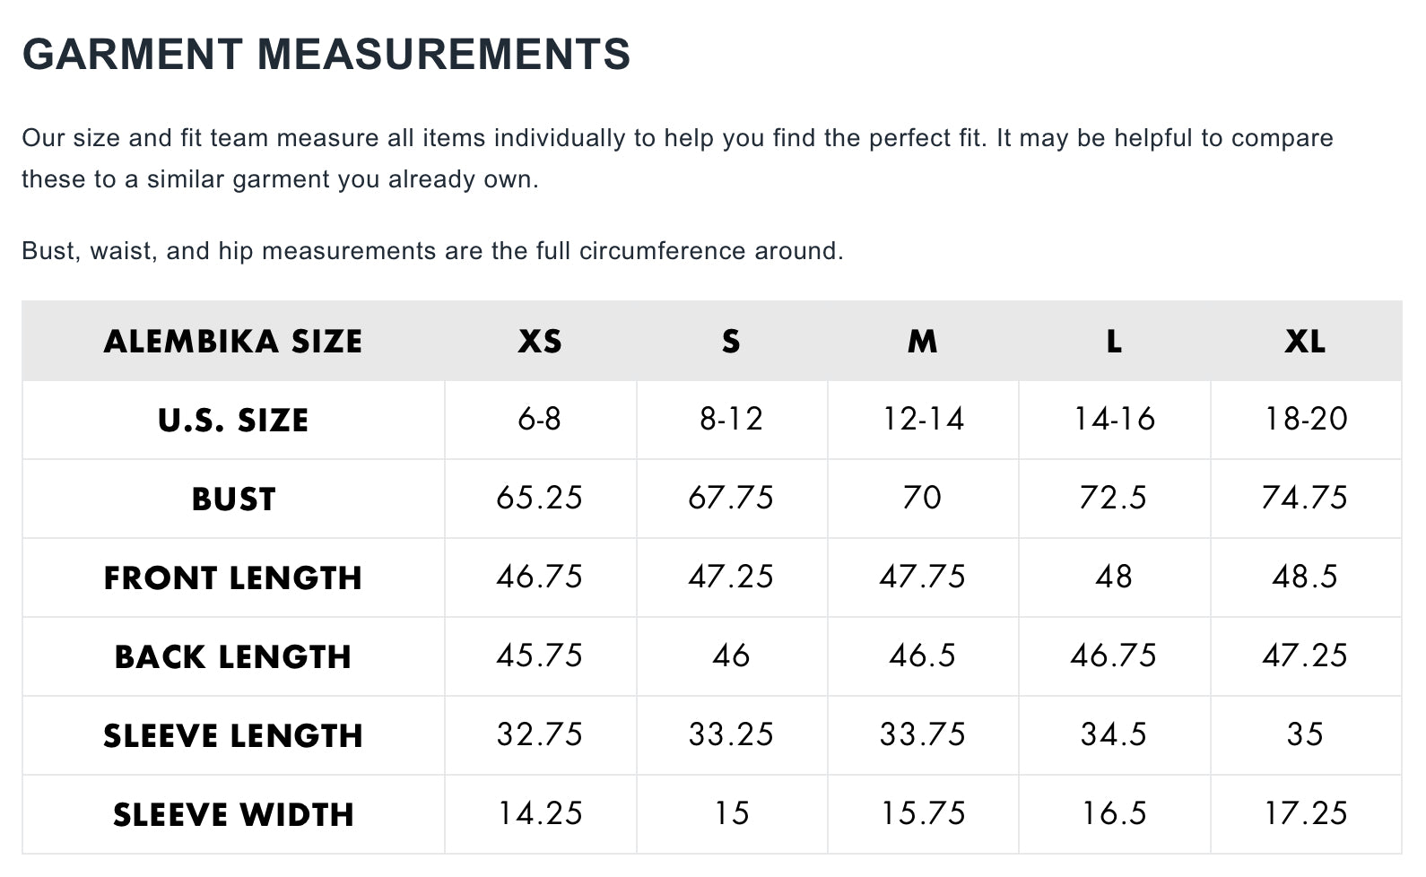This screenshot has width=1426, height=877.
Task: Click the Sleeve Length row label
Action: coord(233,735)
